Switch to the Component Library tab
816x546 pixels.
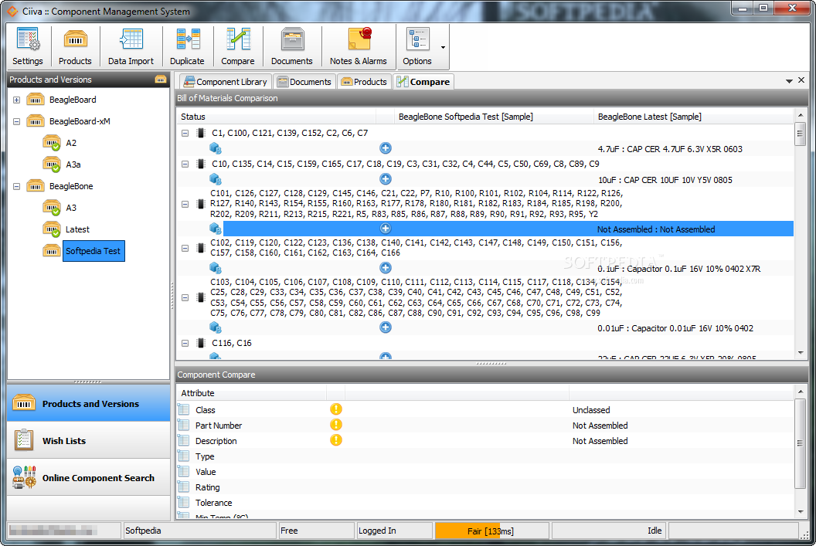point(226,82)
